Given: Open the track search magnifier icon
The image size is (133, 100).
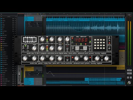Looking at the screenshot, I should click(x=2, y=14).
